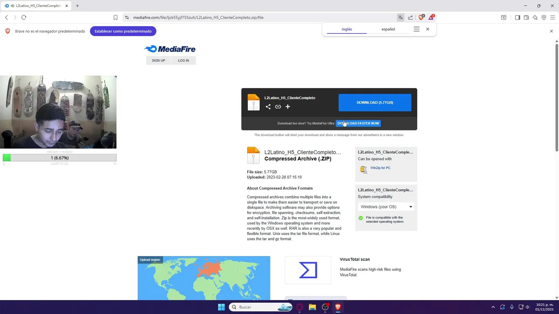Screen dimensions: 559x314
Task: Click the Brave taskbar icon
Action: [x=338, y=307]
